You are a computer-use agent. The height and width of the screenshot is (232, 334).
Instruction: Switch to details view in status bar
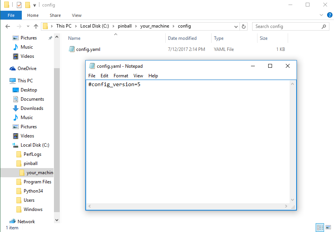click(x=320, y=227)
